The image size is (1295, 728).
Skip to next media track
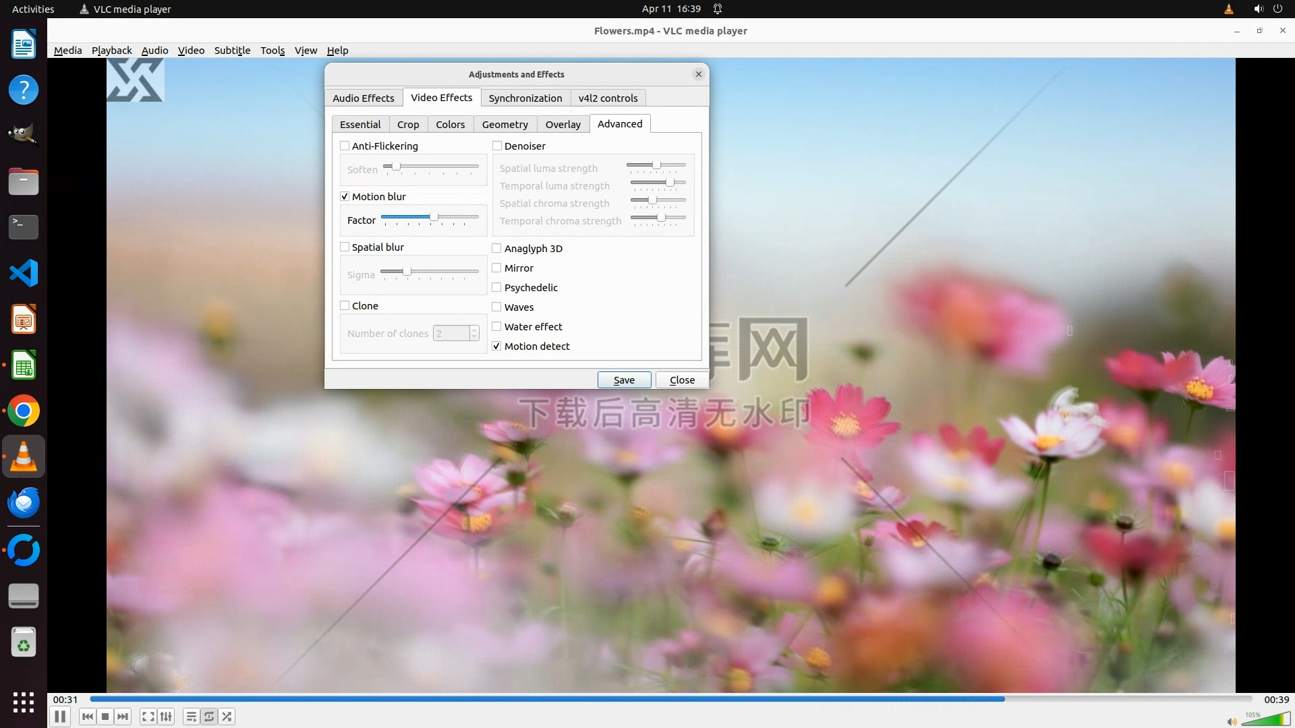click(123, 717)
